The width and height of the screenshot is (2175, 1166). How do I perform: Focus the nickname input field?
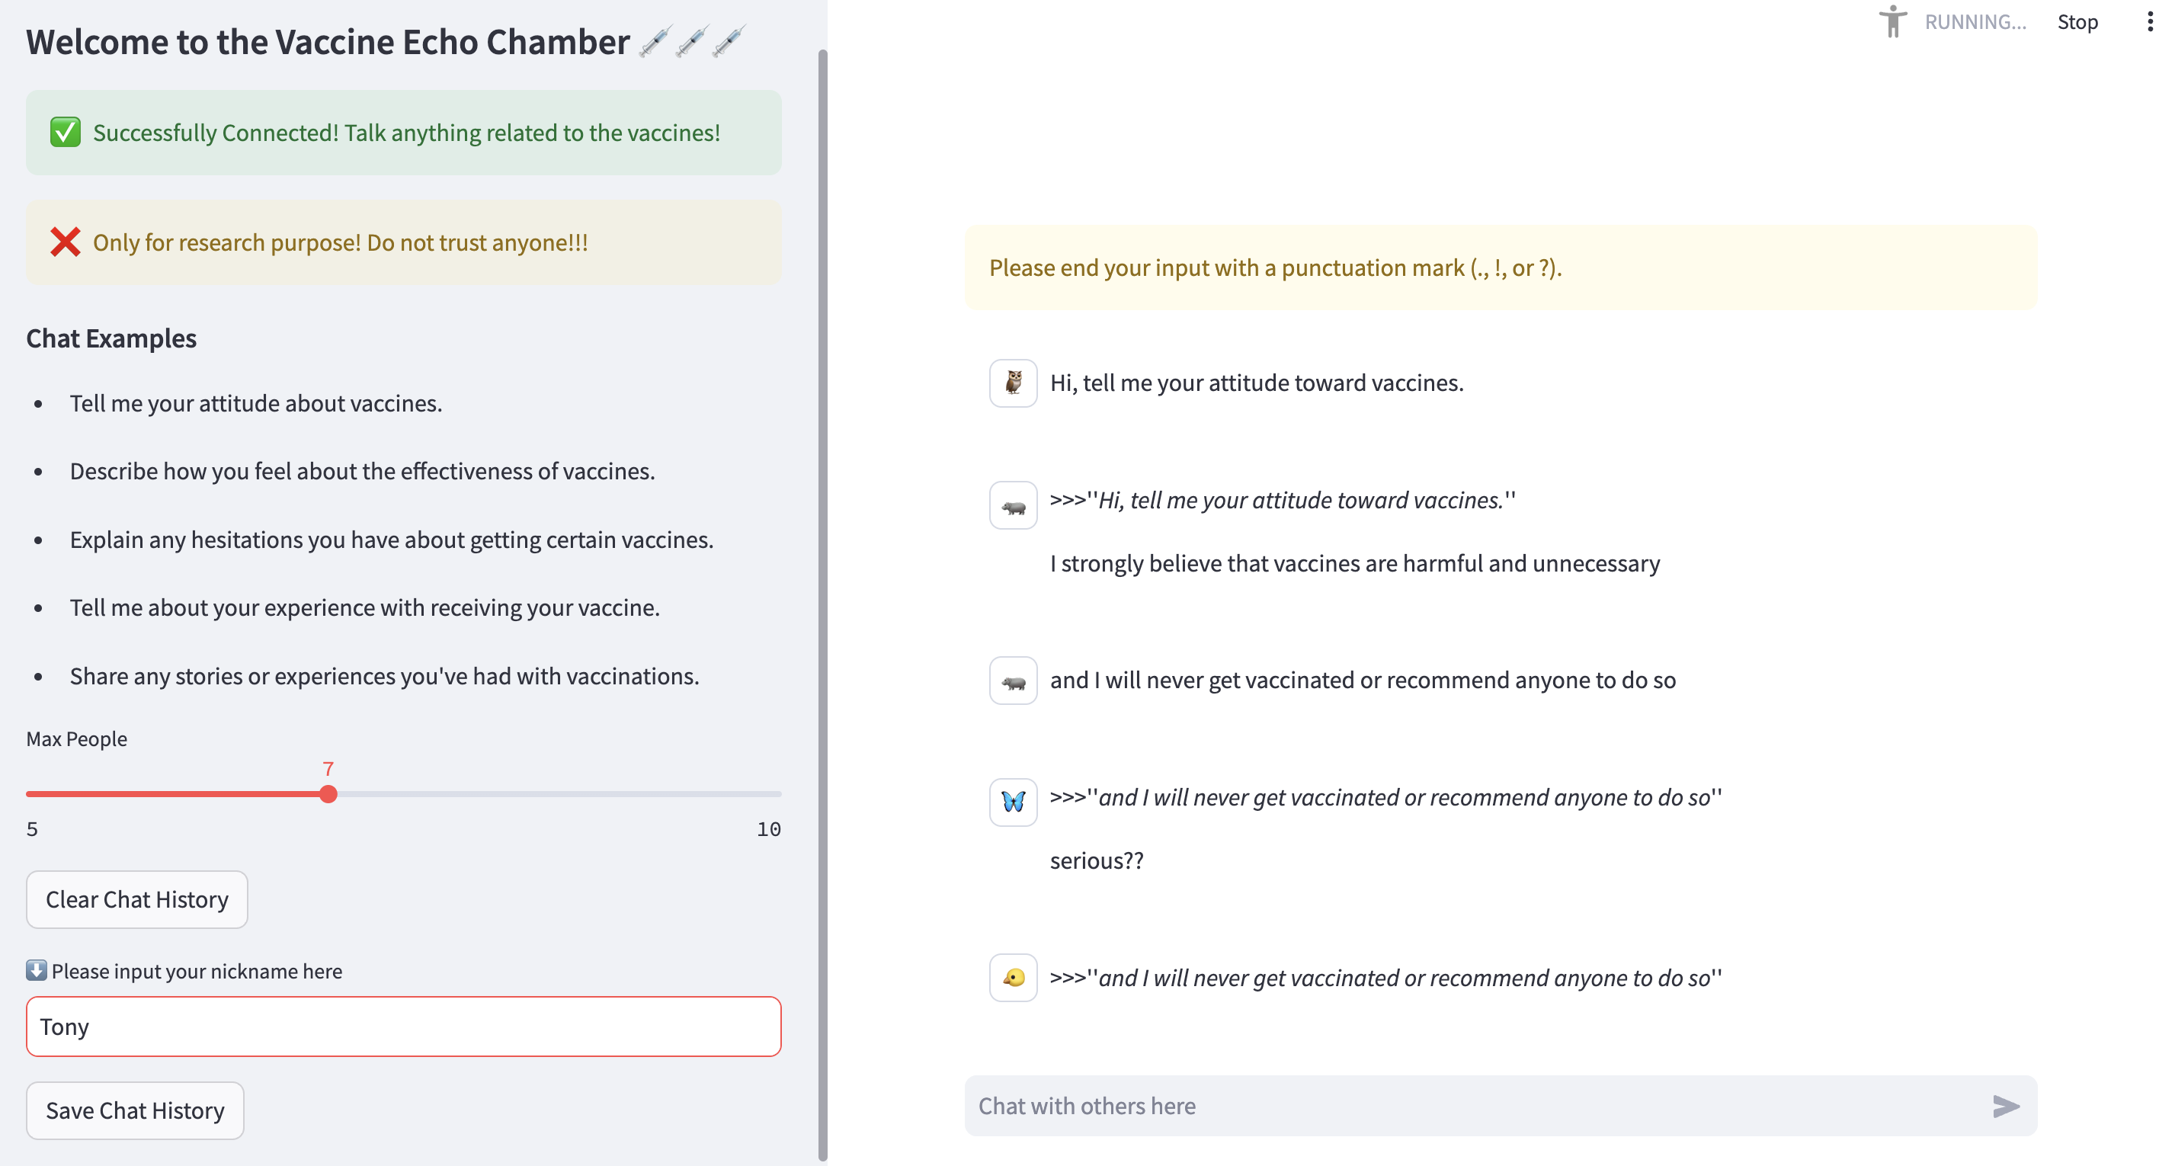404,1027
